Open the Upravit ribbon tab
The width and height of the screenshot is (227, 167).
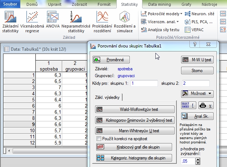pos(55,4)
